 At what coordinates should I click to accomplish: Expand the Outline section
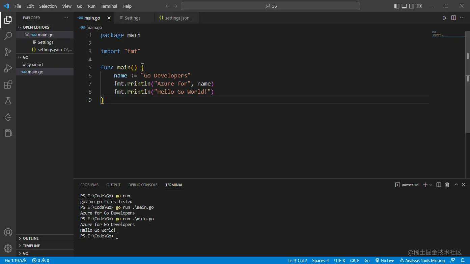[x=45, y=238]
